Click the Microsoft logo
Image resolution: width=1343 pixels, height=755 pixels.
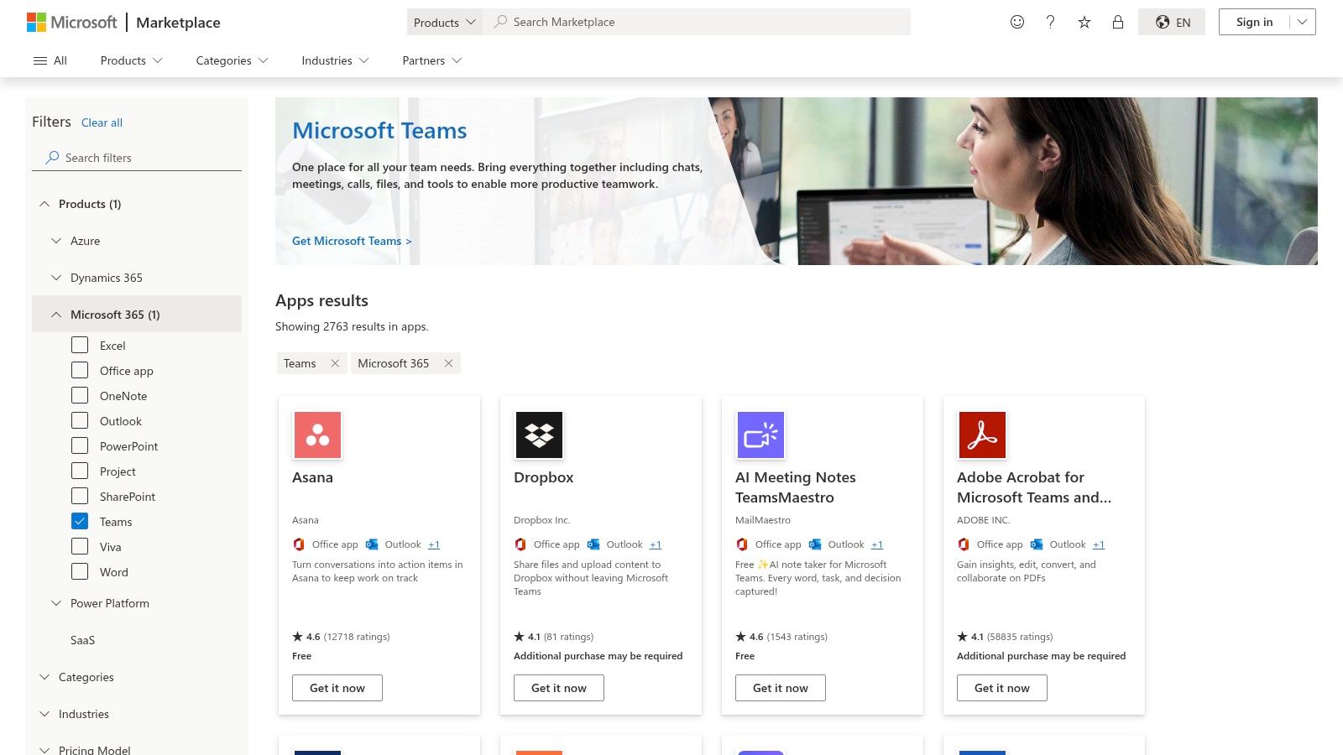pyautogui.click(x=71, y=22)
